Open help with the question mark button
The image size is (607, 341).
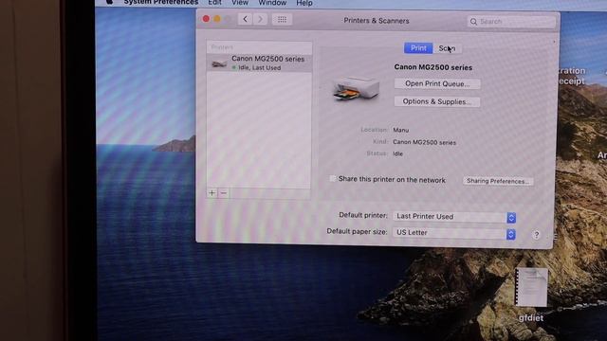click(536, 235)
